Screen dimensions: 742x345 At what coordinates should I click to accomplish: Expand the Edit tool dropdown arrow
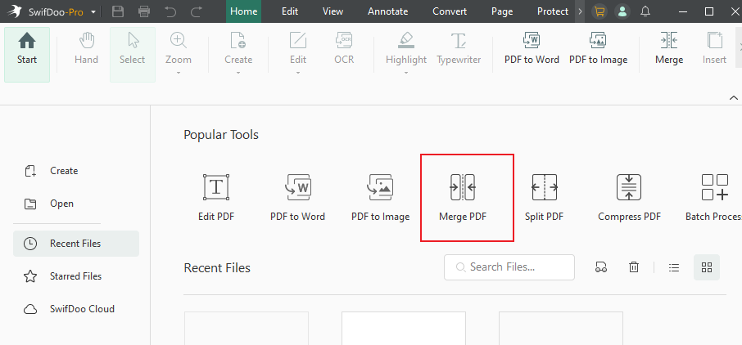(298, 73)
